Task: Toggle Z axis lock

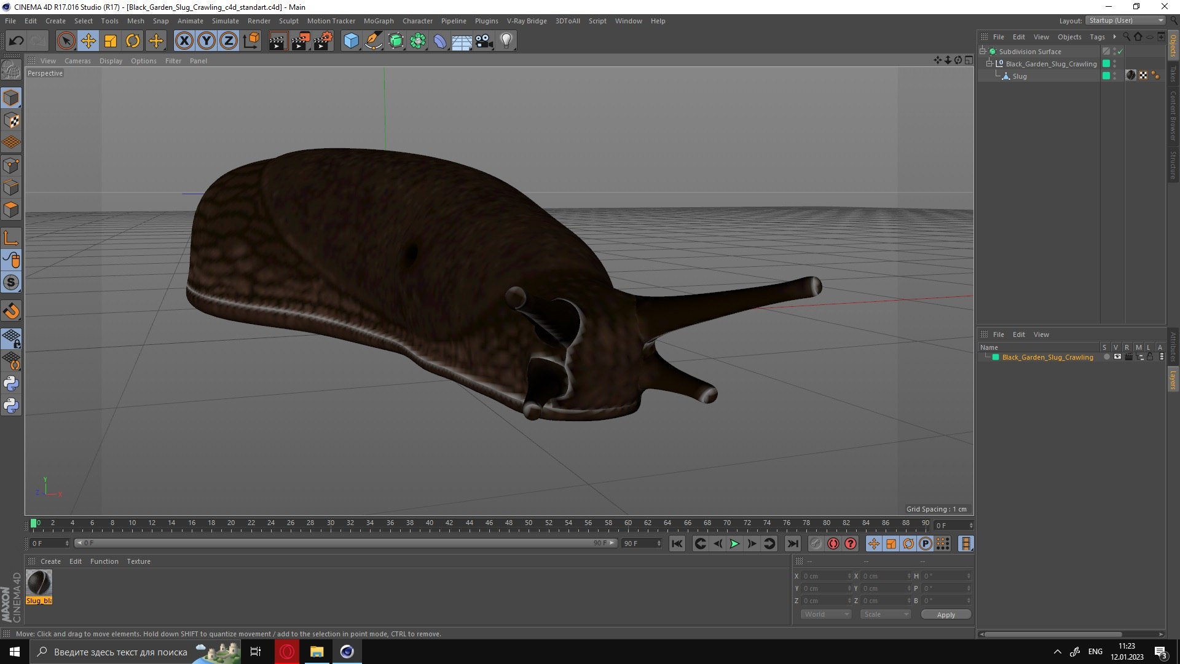Action: pos(229,41)
